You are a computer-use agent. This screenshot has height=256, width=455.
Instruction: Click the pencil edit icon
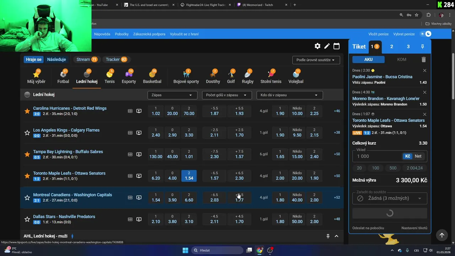pyautogui.click(x=327, y=46)
